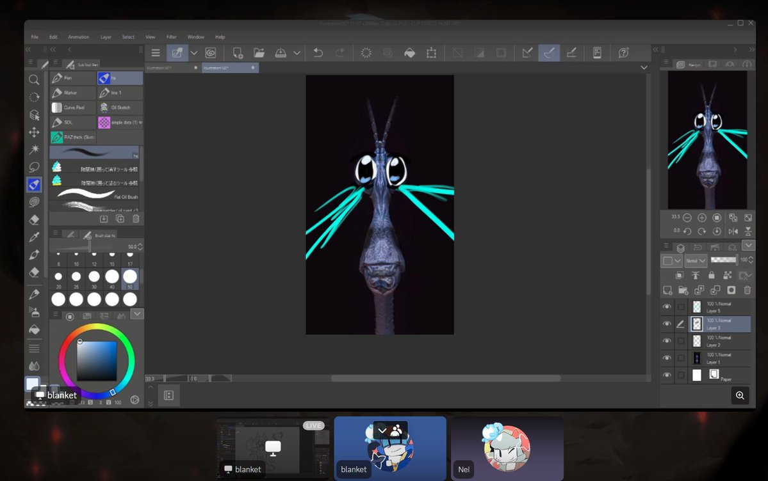Click the Save icon in command bar
768x481 pixels.
280,53
